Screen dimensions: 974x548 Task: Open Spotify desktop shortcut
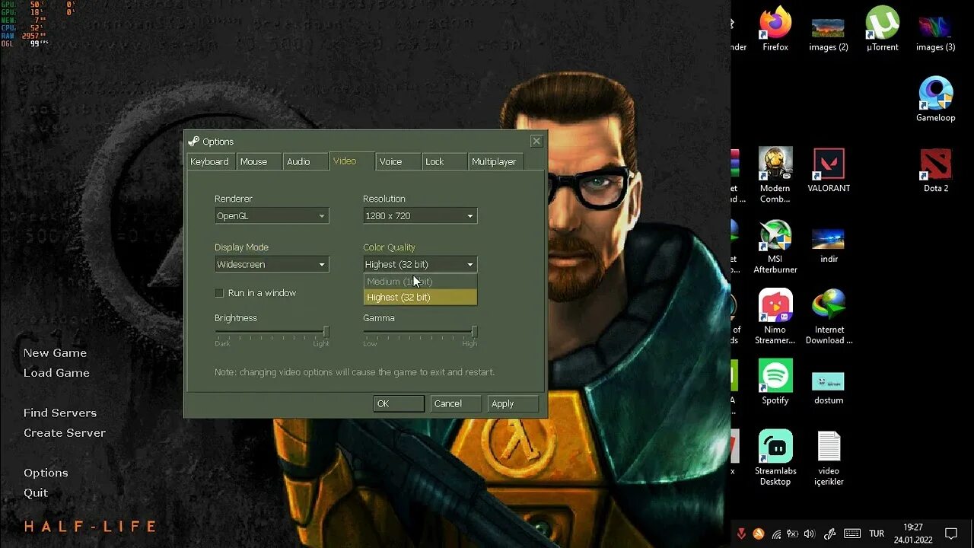pyautogui.click(x=775, y=382)
